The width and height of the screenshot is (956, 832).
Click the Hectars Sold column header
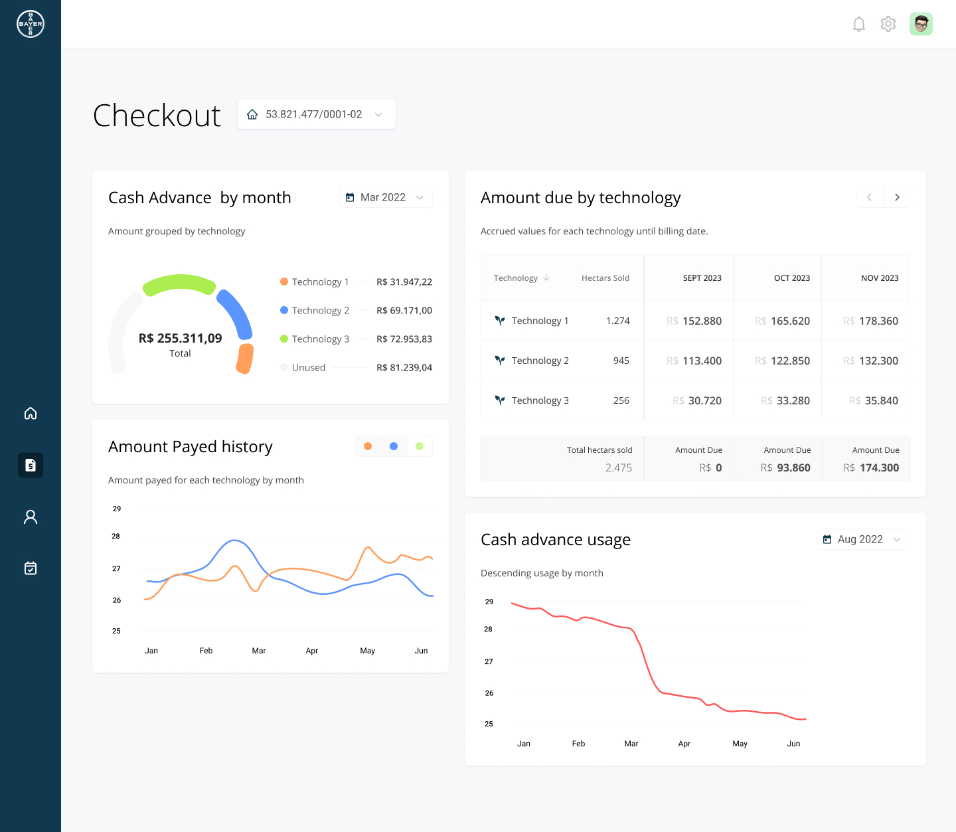point(605,278)
